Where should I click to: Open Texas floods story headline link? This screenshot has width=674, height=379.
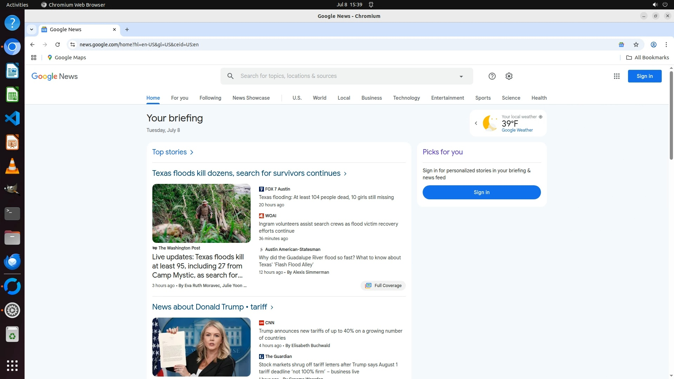(246, 173)
